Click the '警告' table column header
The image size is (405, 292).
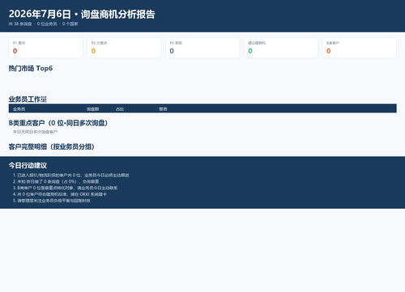tap(163, 109)
